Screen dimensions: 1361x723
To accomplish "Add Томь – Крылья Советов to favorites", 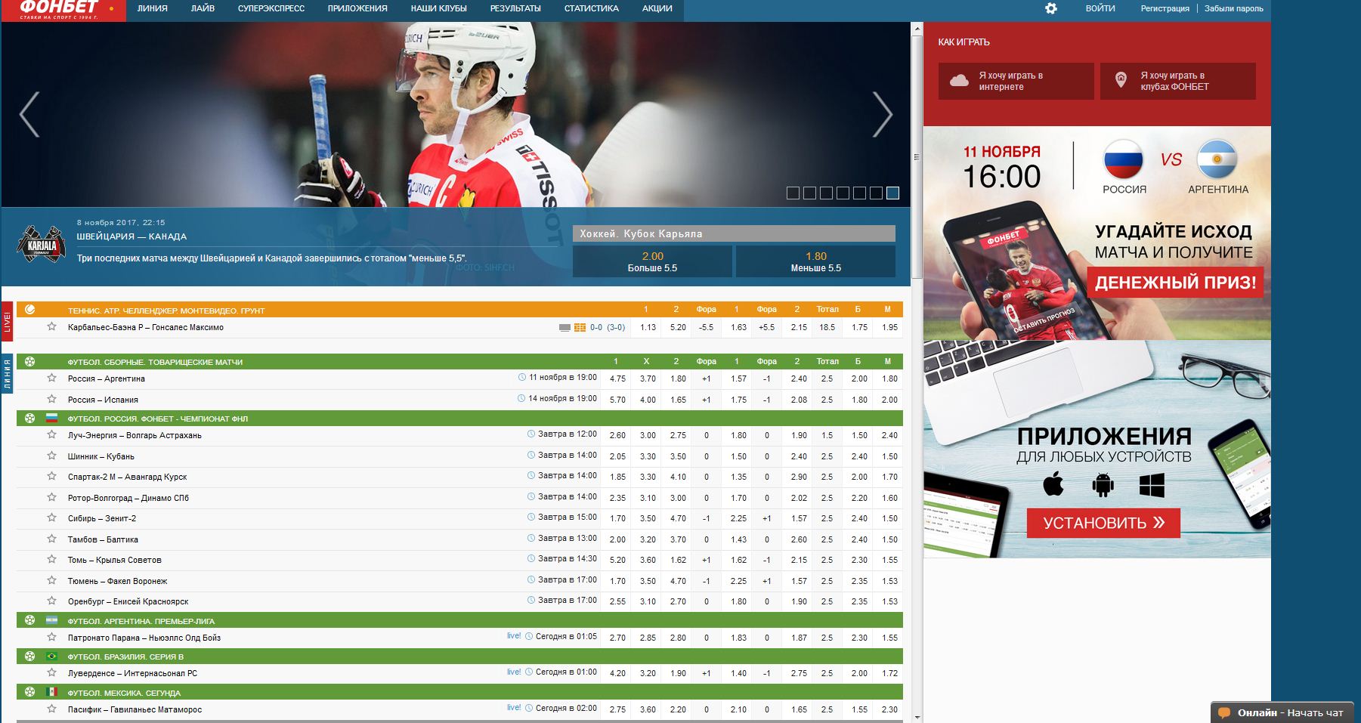I will tap(51, 559).
